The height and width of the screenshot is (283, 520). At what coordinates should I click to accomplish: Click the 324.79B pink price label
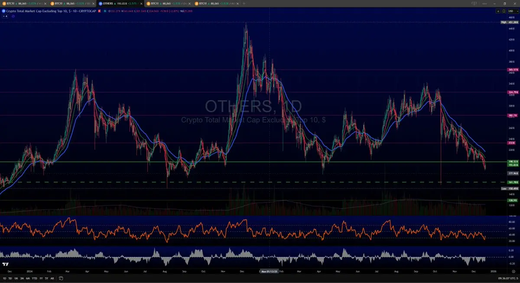[512, 92]
